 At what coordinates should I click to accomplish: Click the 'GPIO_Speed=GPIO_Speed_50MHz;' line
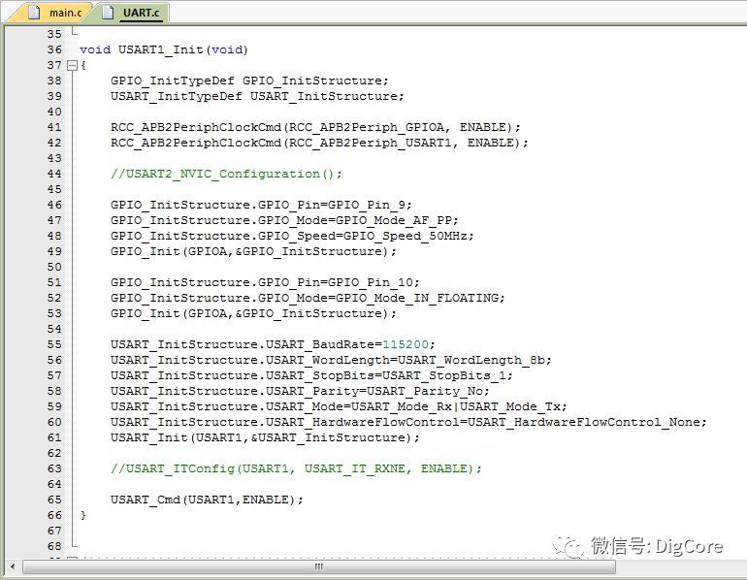[x=292, y=236]
